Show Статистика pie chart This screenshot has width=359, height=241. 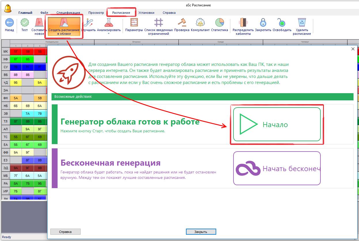pyautogui.click(x=219, y=23)
